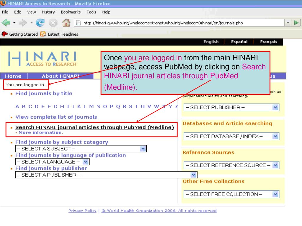Open the About HINARI navigation tab
302x226 pixels.
pyautogui.click(x=61, y=76)
